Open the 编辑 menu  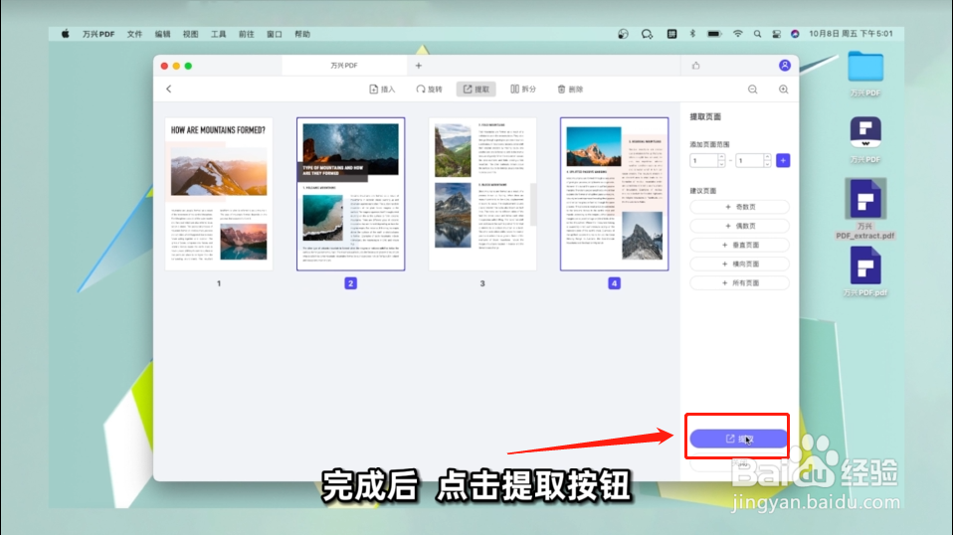[162, 34]
